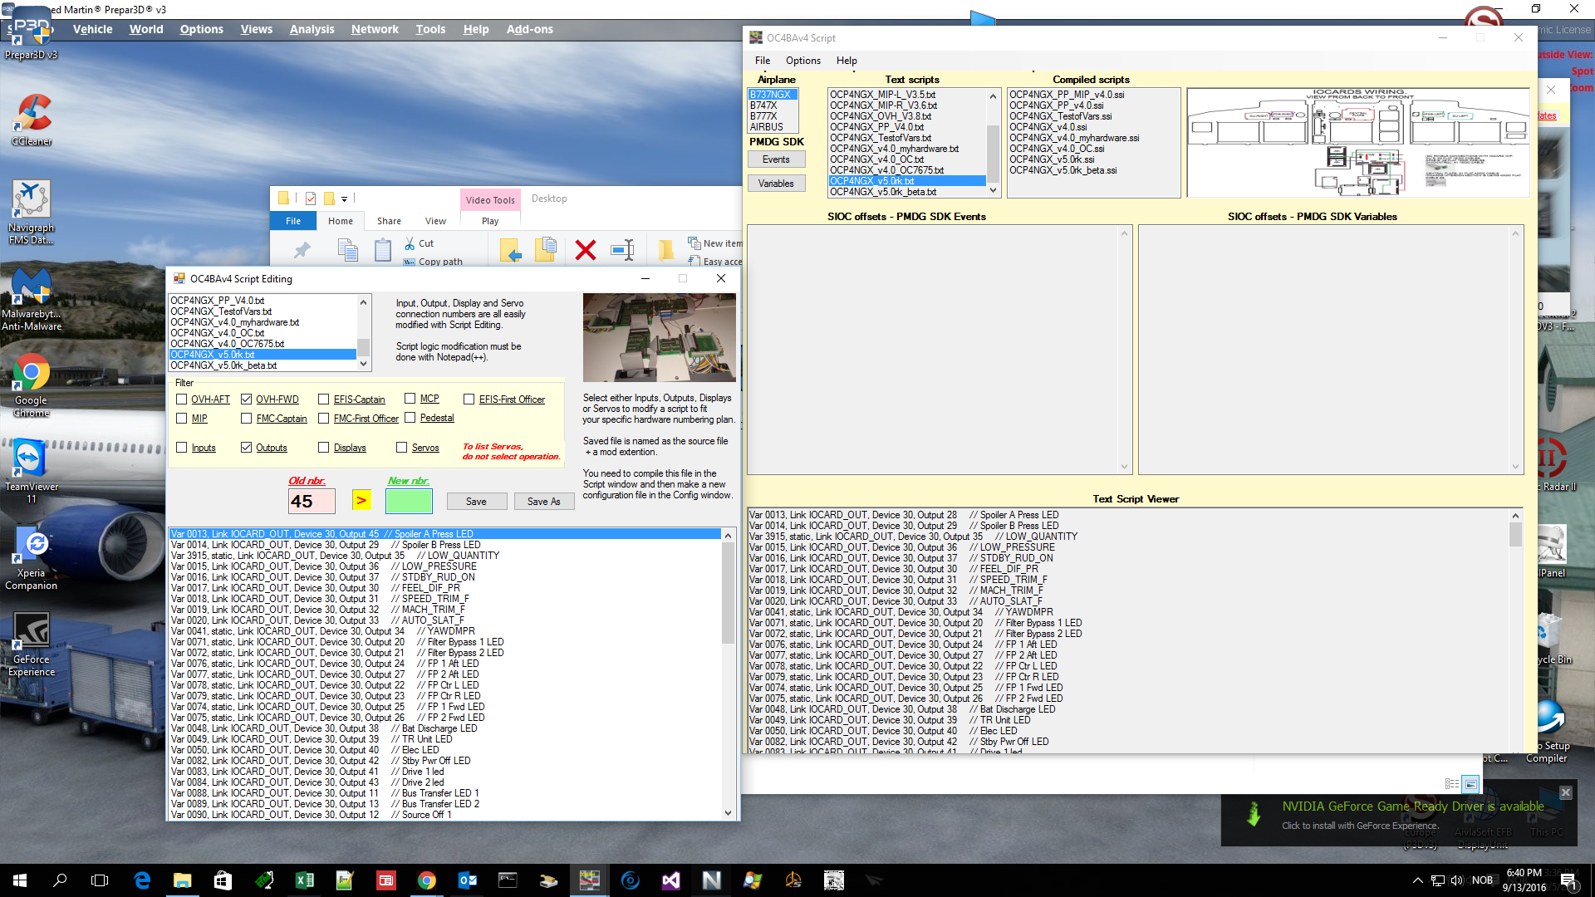
Task: Open Visual Studio from the taskbar
Action: click(671, 880)
